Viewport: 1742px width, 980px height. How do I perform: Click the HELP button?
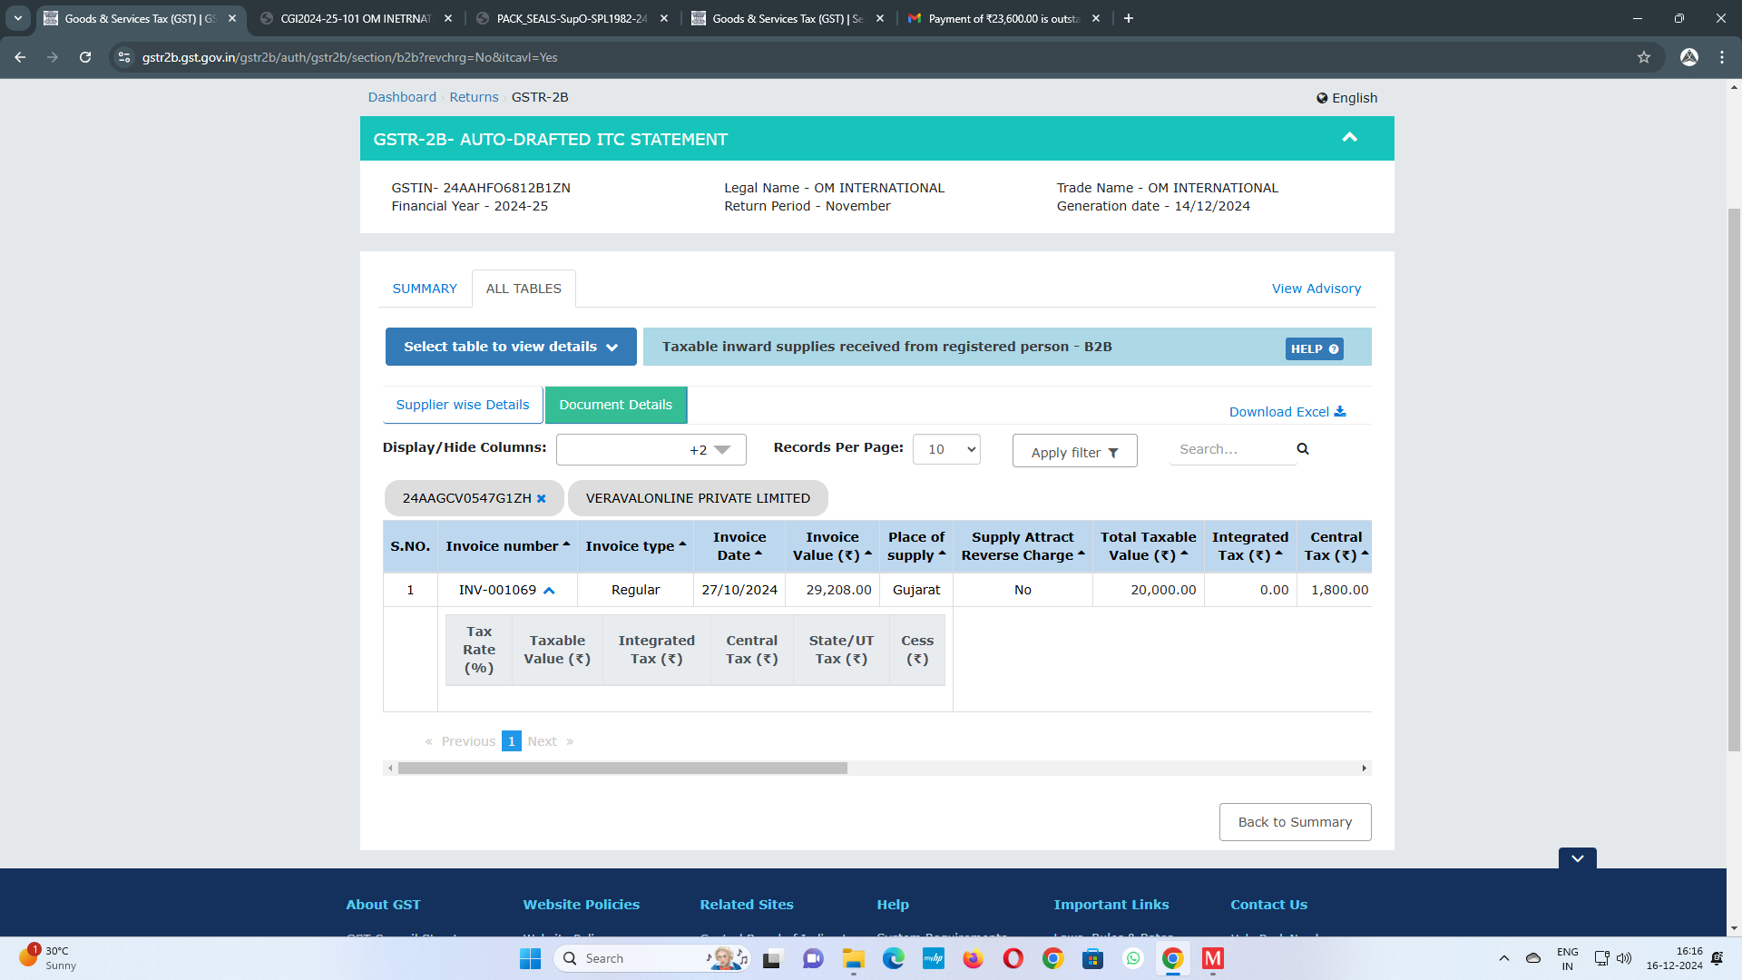1314,348
